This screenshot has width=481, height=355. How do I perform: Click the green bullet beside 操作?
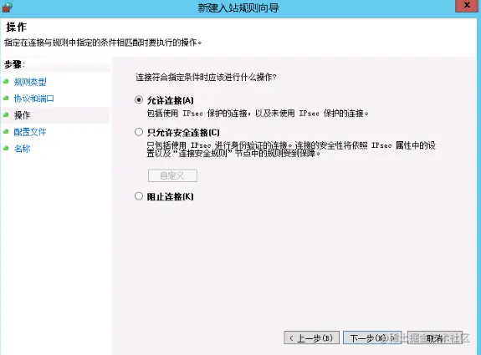click(x=6, y=115)
